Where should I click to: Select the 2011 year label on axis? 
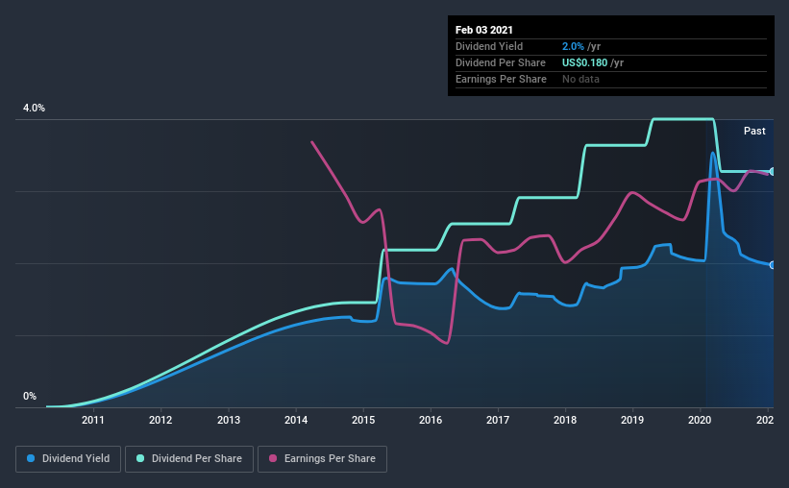pyautogui.click(x=93, y=420)
